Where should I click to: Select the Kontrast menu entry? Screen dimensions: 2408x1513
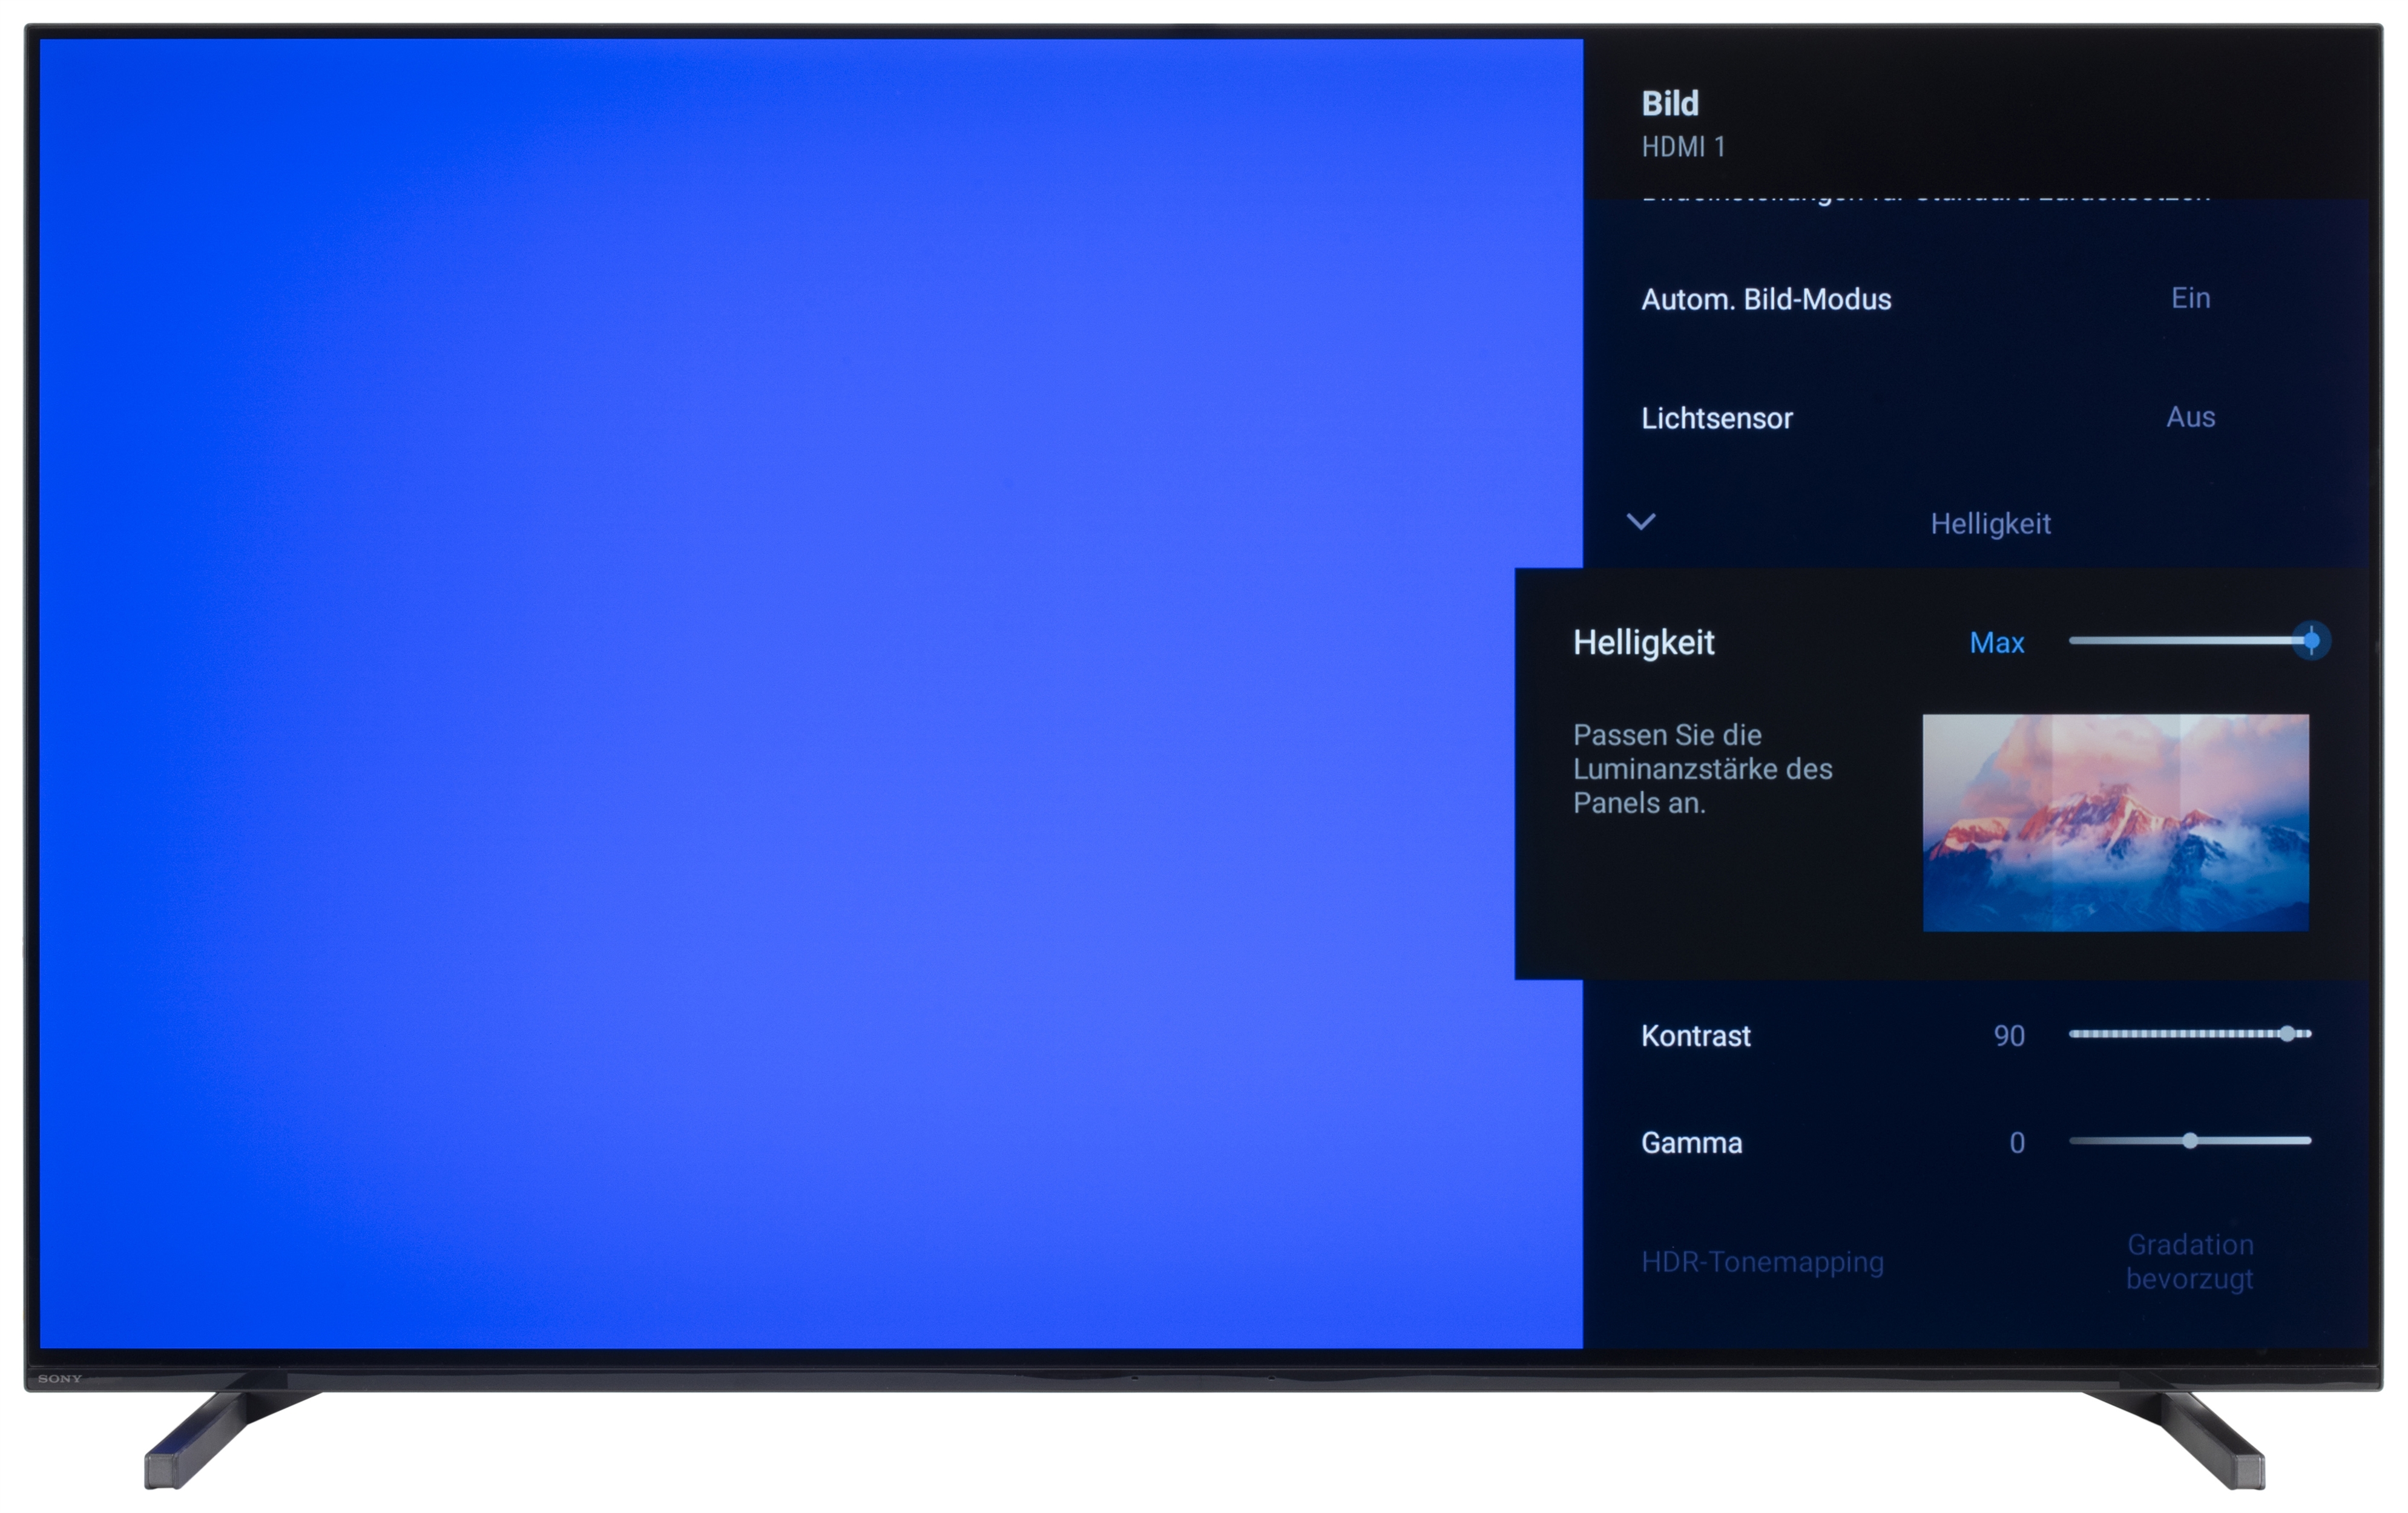(1695, 1036)
